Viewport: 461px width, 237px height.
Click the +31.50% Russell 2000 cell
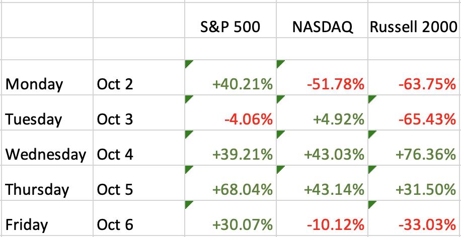[414, 183]
